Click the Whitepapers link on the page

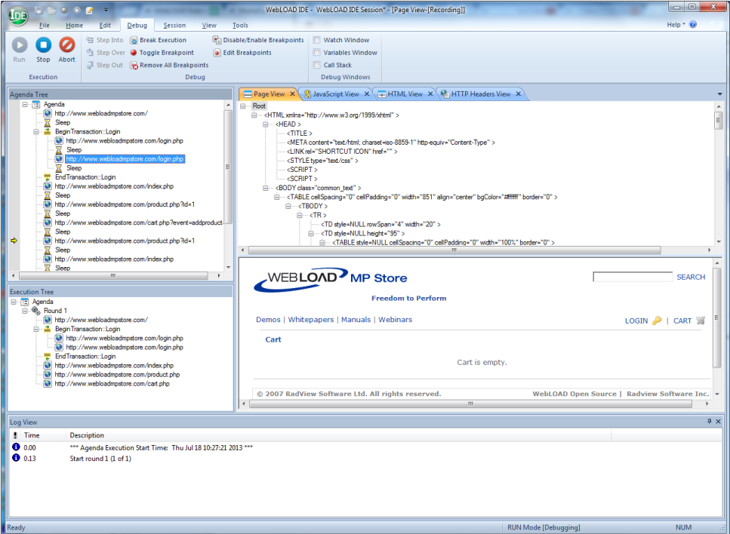(310, 320)
